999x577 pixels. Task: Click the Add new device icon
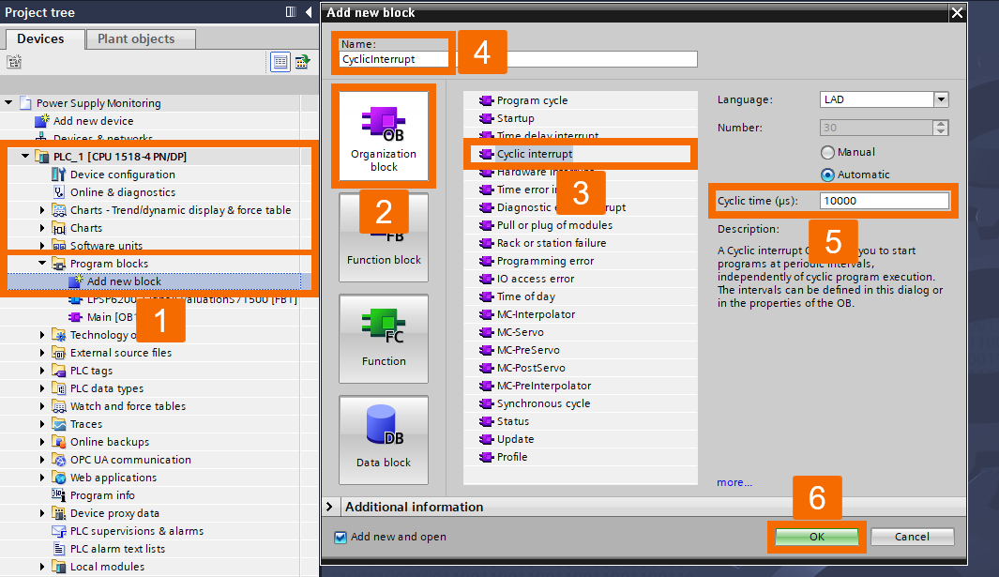coord(42,120)
